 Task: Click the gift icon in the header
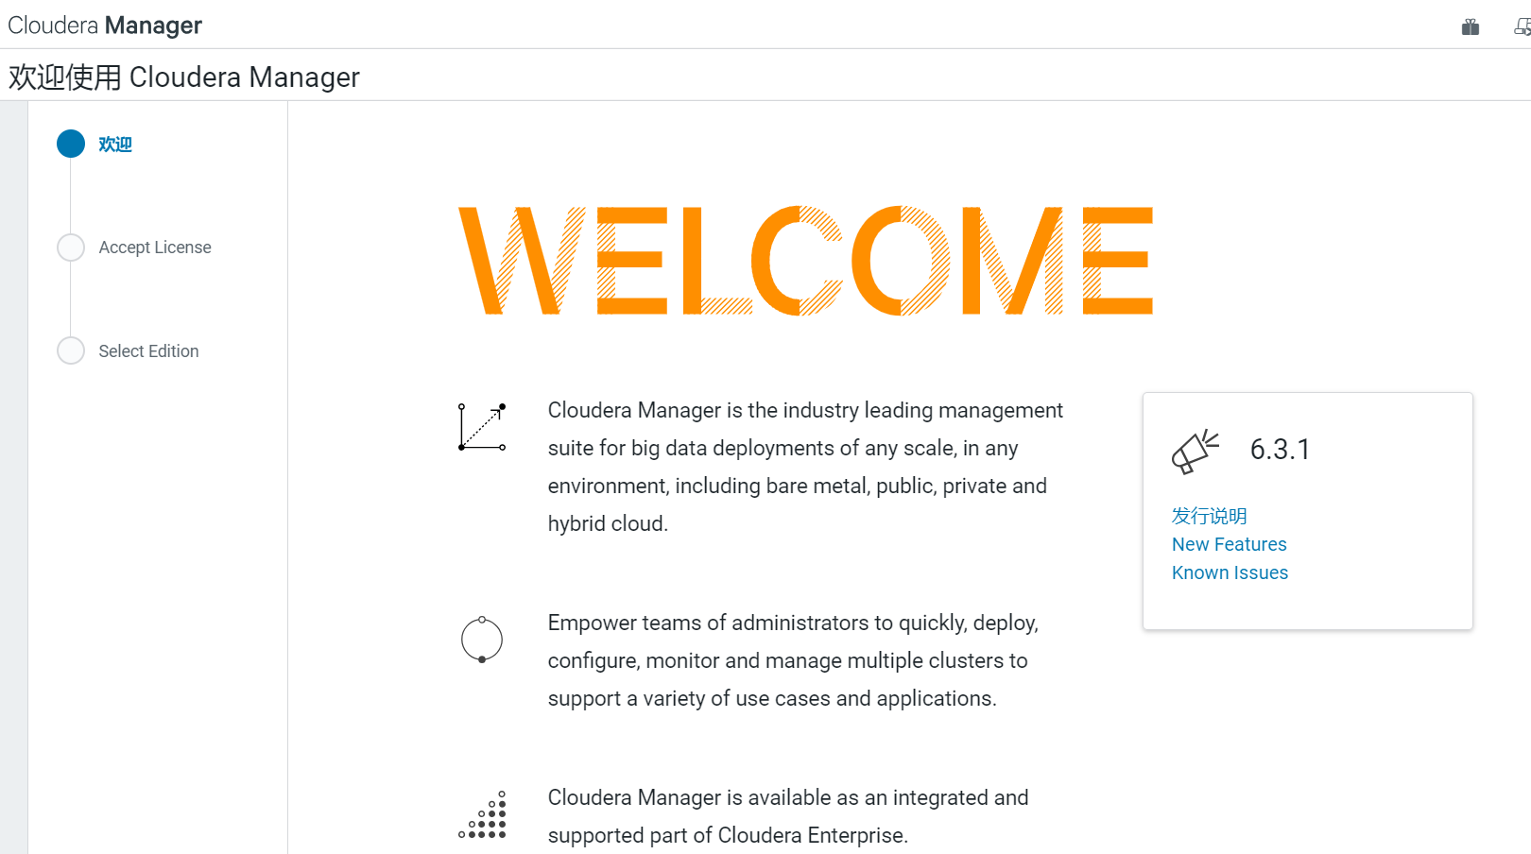click(1470, 26)
